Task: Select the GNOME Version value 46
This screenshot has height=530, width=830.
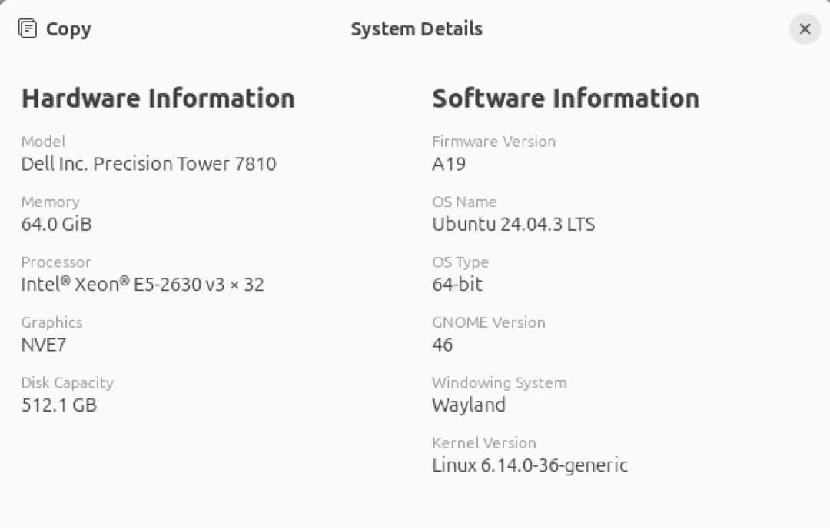Action: (x=443, y=345)
